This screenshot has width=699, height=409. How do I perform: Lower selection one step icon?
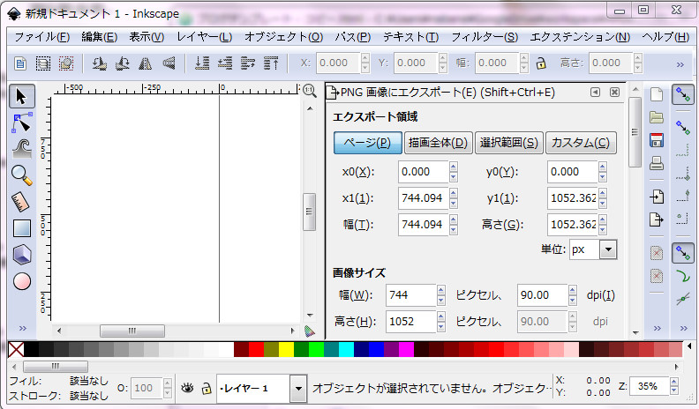(x=225, y=63)
